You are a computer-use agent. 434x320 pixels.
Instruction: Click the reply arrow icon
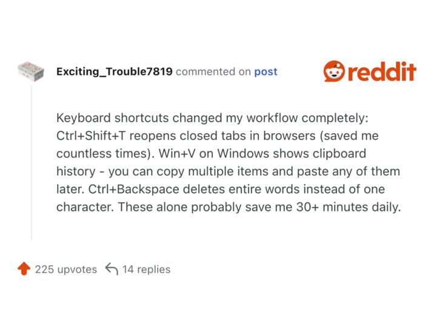click(111, 269)
